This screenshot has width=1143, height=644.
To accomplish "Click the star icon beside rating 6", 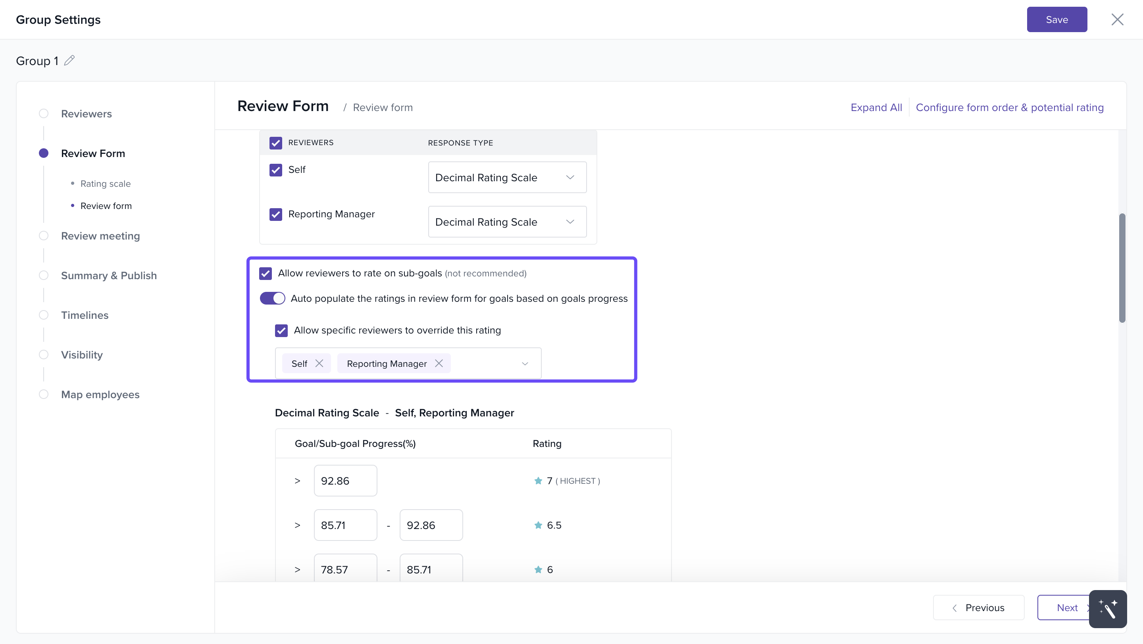I will [538, 569].
